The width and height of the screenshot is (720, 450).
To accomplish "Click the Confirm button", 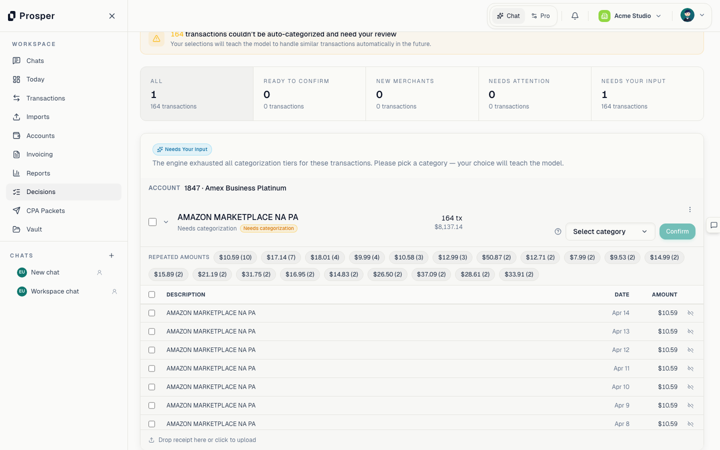I will click(677, 231).
